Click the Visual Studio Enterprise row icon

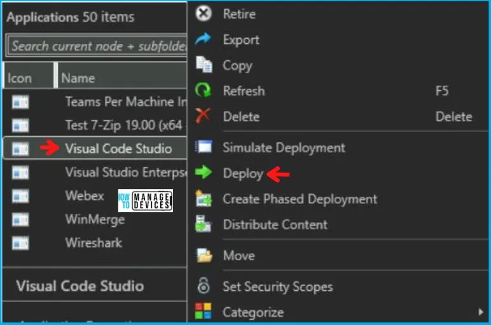coord(20,173)
